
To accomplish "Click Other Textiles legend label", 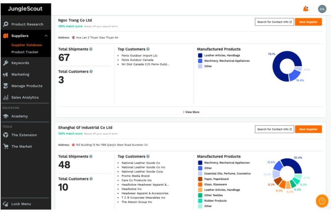I will pos(213,195).
